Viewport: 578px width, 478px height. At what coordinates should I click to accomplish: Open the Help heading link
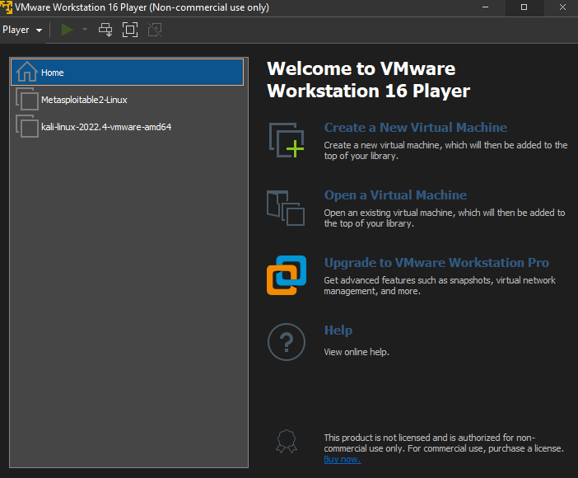click(x=338, y=330)
